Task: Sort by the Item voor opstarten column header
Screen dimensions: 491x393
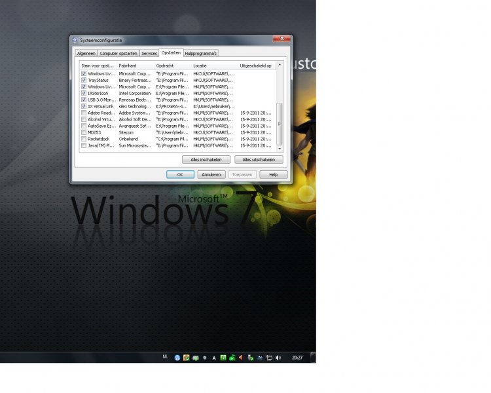Action: click(98, 65)
